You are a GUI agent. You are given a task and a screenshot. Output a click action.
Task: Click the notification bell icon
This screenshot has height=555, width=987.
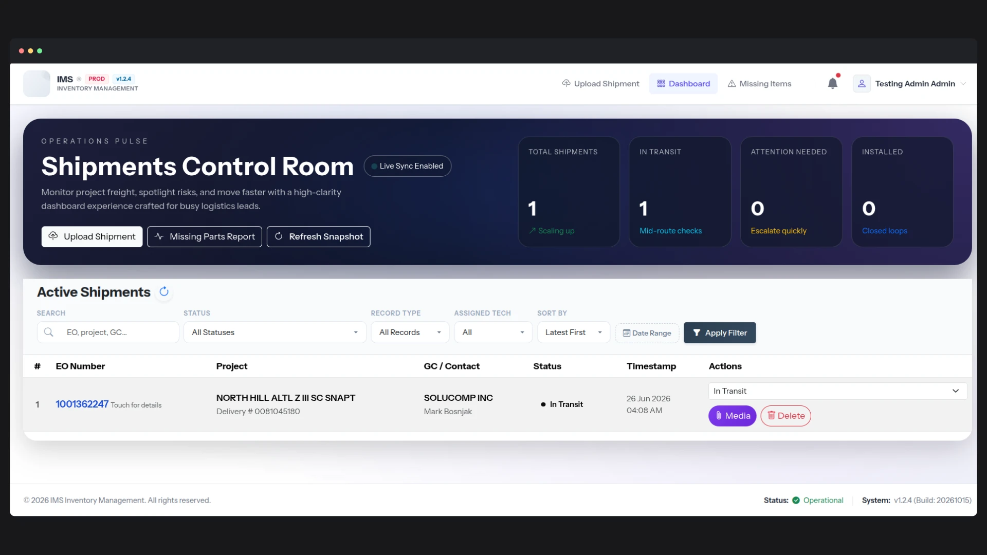click(832, 83)
